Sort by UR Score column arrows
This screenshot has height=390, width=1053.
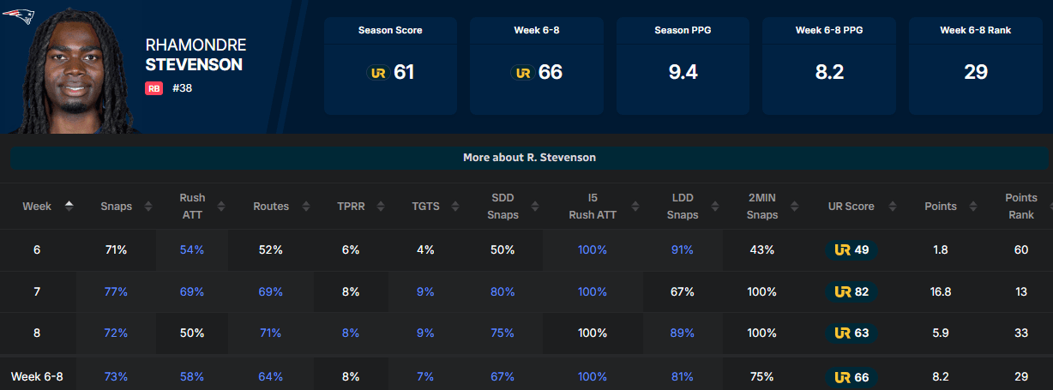(x=892, y=207)
